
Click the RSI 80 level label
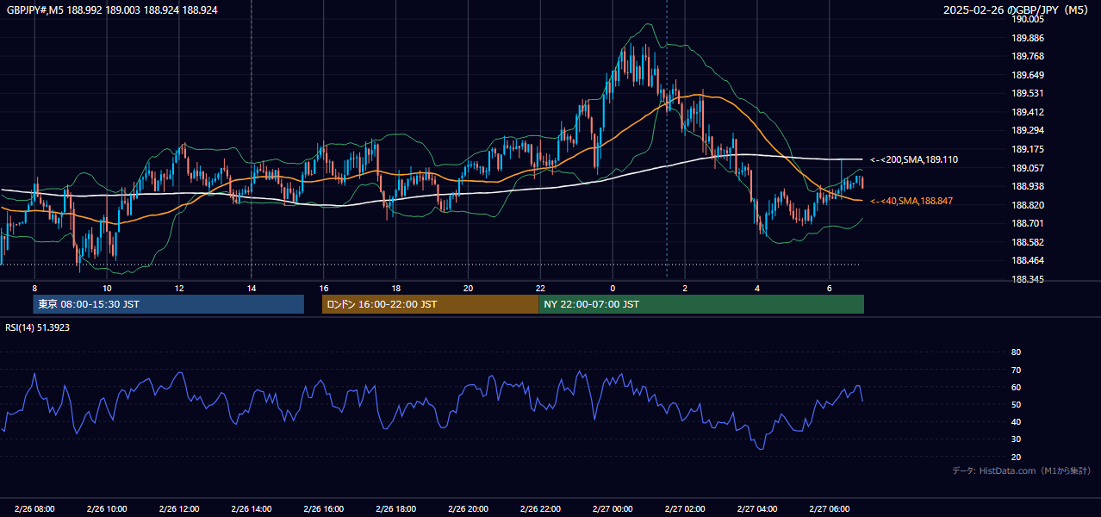click(x=1016, y=352)
